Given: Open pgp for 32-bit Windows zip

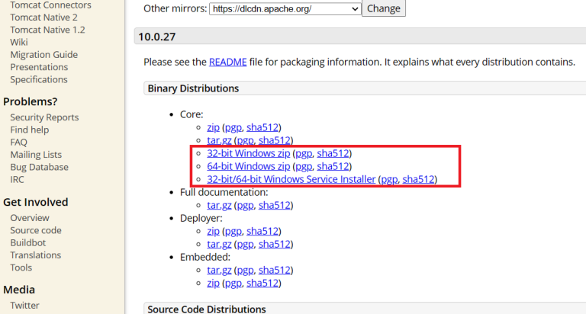Looking at the screenshot, I should coord(304,153).
